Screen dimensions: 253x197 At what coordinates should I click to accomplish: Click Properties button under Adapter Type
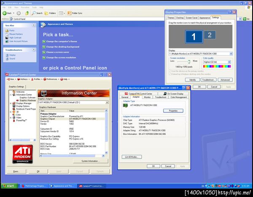173,111
